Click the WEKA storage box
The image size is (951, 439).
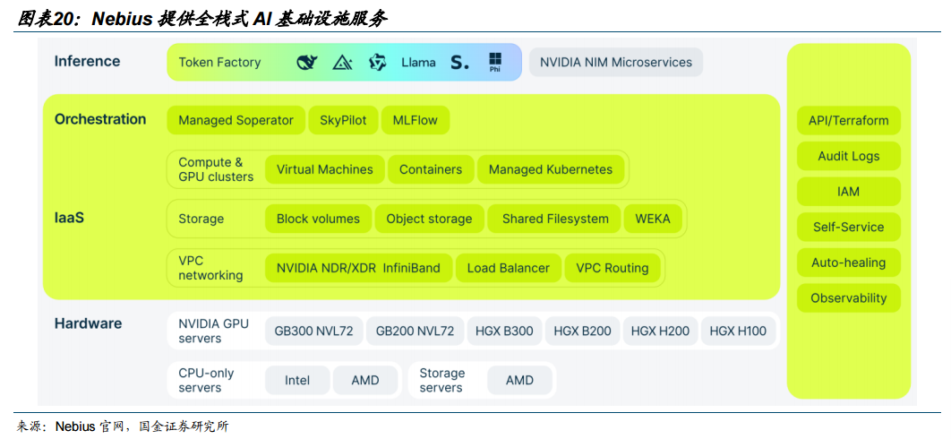click(653, 219)
